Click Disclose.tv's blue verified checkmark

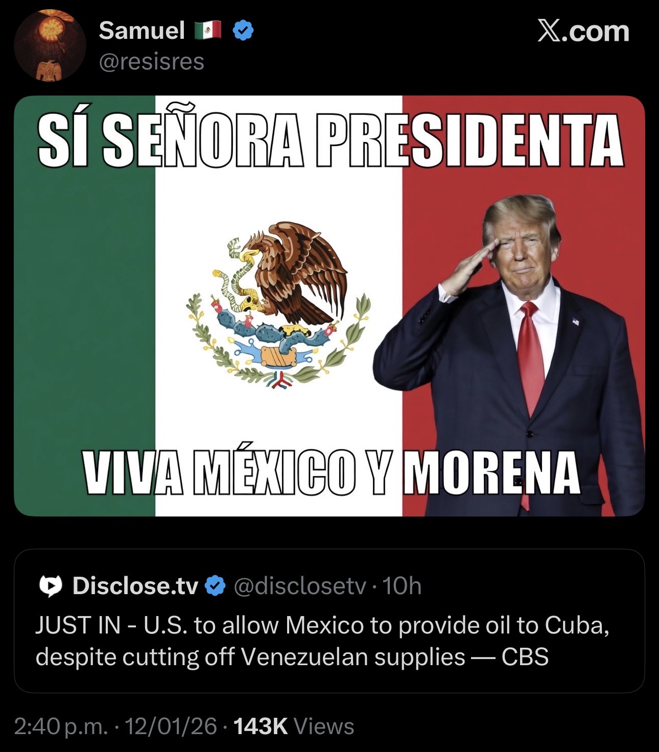point(216,586)
